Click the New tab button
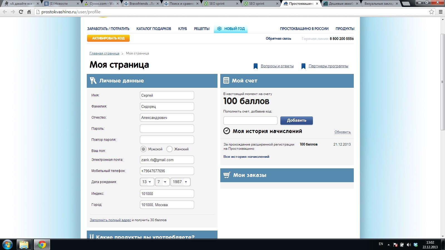The width and height of the screenshot is (445, 250). [x=406, y=4]
